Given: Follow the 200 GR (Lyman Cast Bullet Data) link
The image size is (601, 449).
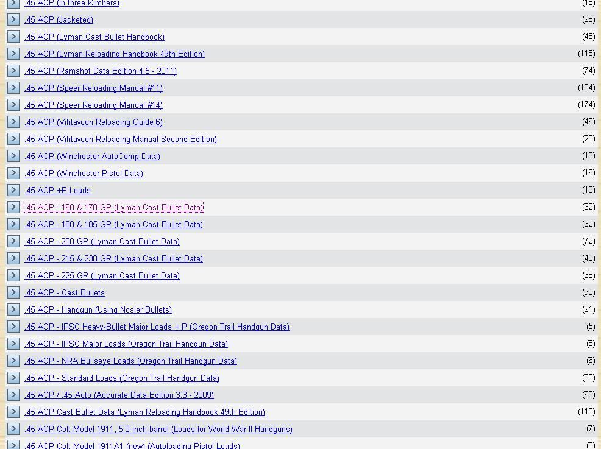Looking at the screenshot, I should 102,241.
